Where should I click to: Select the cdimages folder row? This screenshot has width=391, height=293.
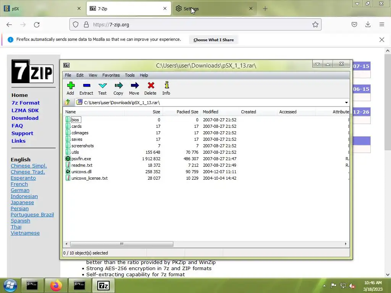[x=207, y=132]
